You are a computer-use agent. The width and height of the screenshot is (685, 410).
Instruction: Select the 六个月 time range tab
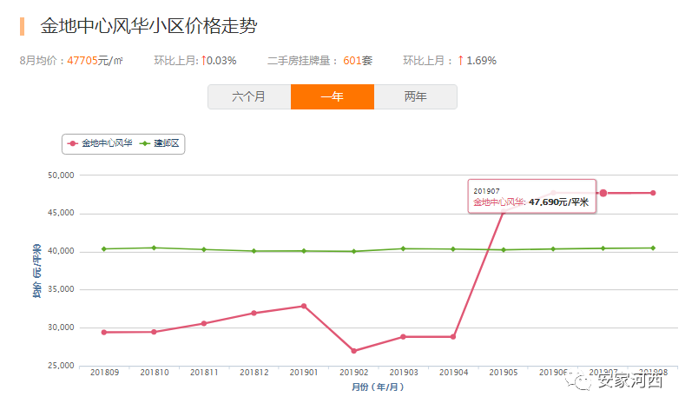[x=249, y=96]
